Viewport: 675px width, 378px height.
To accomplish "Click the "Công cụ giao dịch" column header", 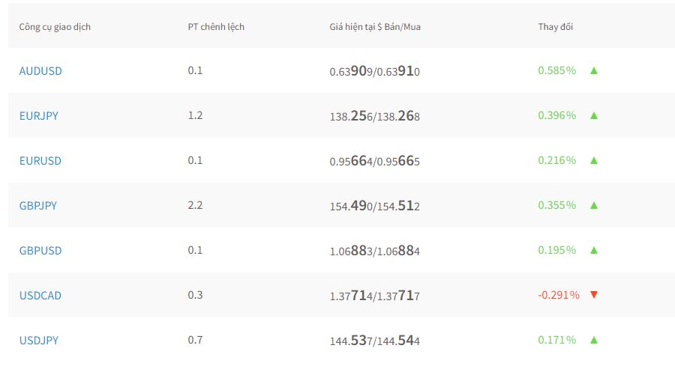I will (x=55, y=27).
